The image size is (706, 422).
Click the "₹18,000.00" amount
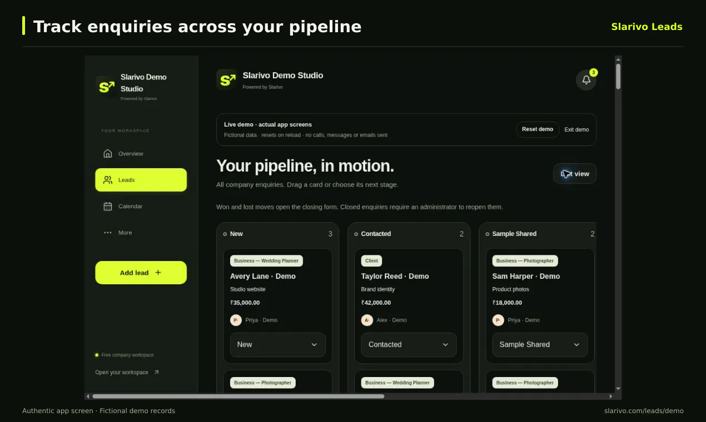[x=508, y=303]
